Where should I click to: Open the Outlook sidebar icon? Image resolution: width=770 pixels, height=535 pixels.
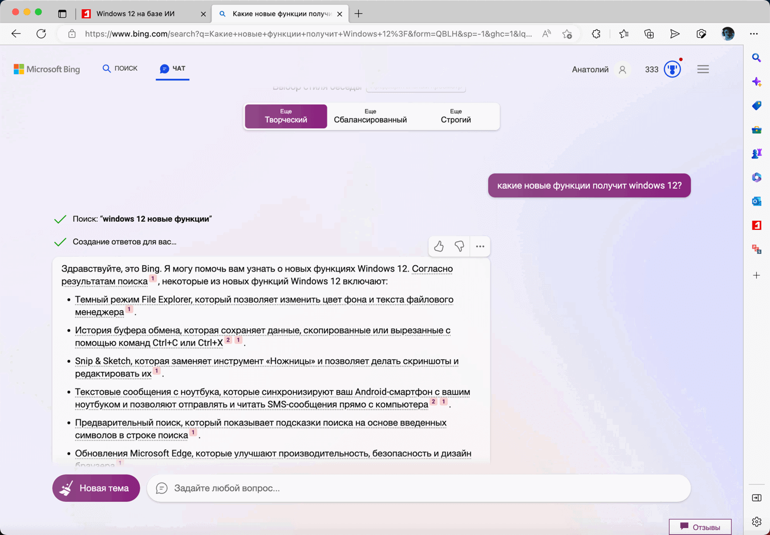coord(756,201)
